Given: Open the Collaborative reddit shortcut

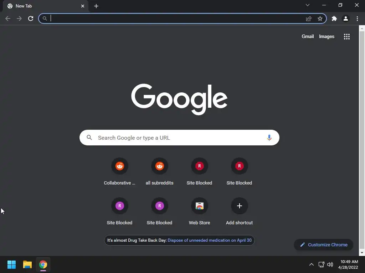Looking at the screenshot, I should click(119, 172).
